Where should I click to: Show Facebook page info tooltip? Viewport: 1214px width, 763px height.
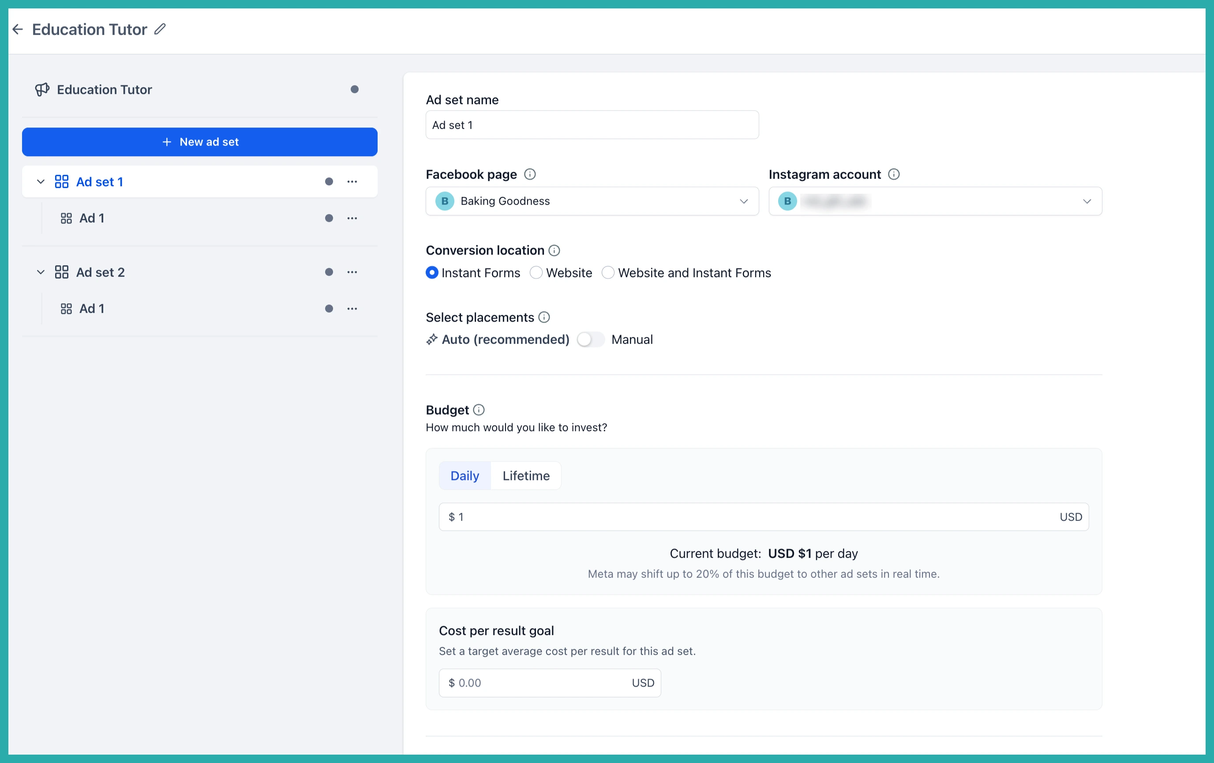tap(529, 174)
